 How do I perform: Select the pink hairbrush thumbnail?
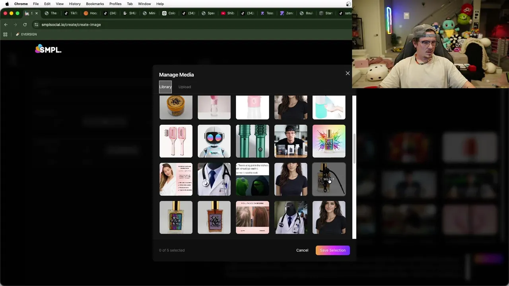click(176, 141)
